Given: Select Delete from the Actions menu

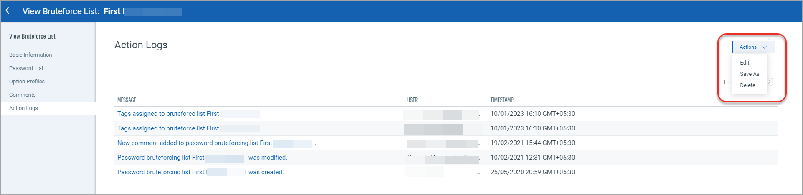Looking at the screenshot, I should 747,85.
